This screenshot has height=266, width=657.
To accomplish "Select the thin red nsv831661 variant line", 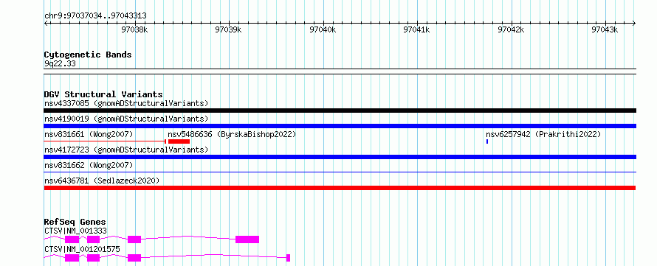I will point(105,141).
